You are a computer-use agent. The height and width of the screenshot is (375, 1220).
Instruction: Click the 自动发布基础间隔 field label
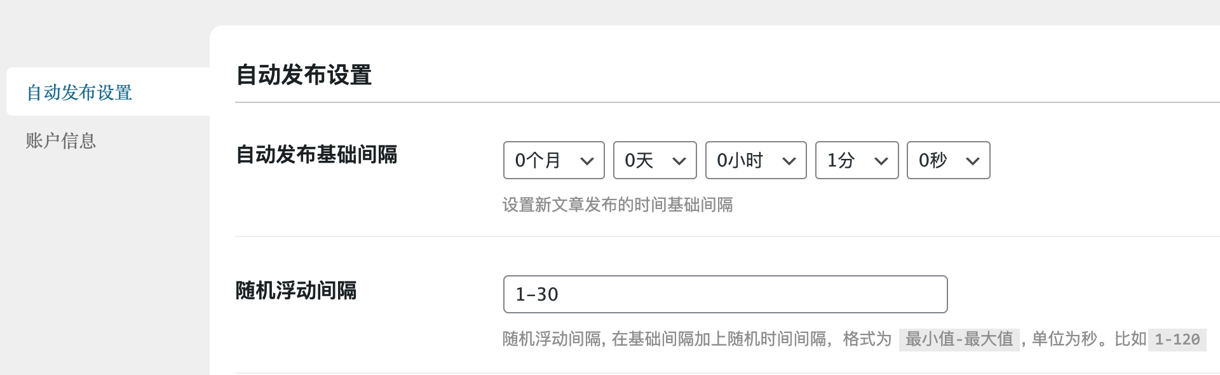click(x=316, y=154)
